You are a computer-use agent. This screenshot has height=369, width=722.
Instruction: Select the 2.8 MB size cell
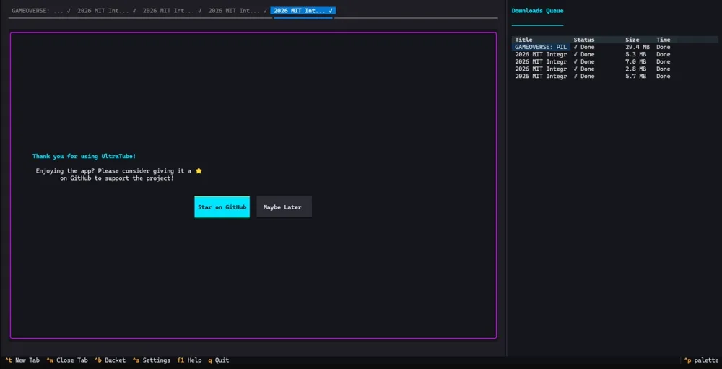636,69
